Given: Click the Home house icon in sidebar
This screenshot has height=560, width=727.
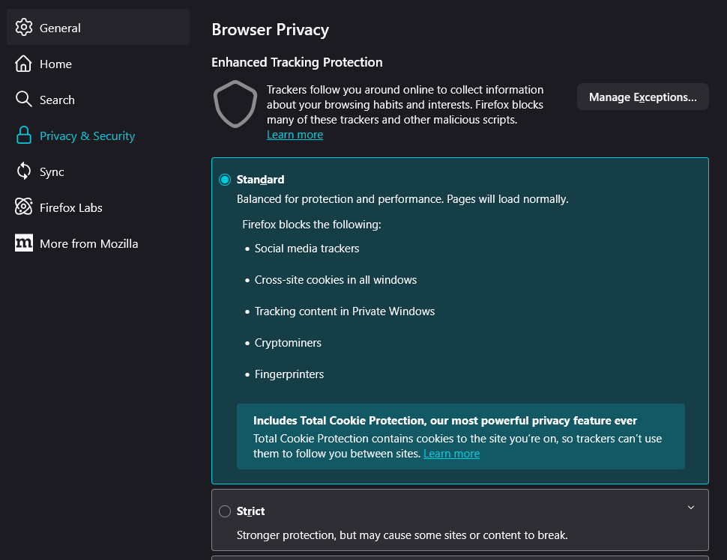Looking at the screenshot, I should tap(24, 64).
